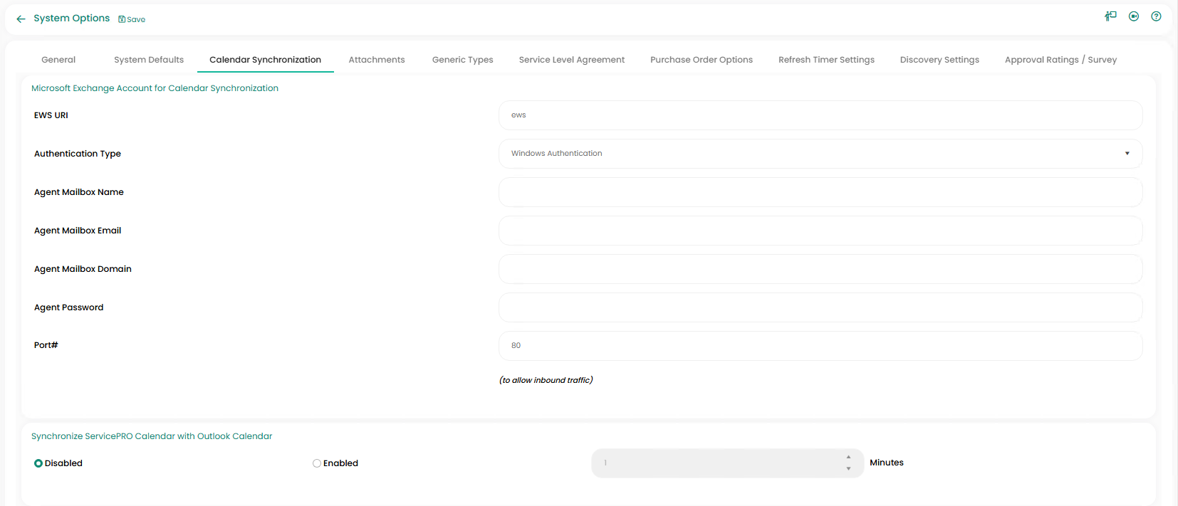Image resolution: width=1178 pixels, height=506 pixels.
Task: Click the back arrow beside System Options
Action: pyautogui.click(x=21, y=19)
